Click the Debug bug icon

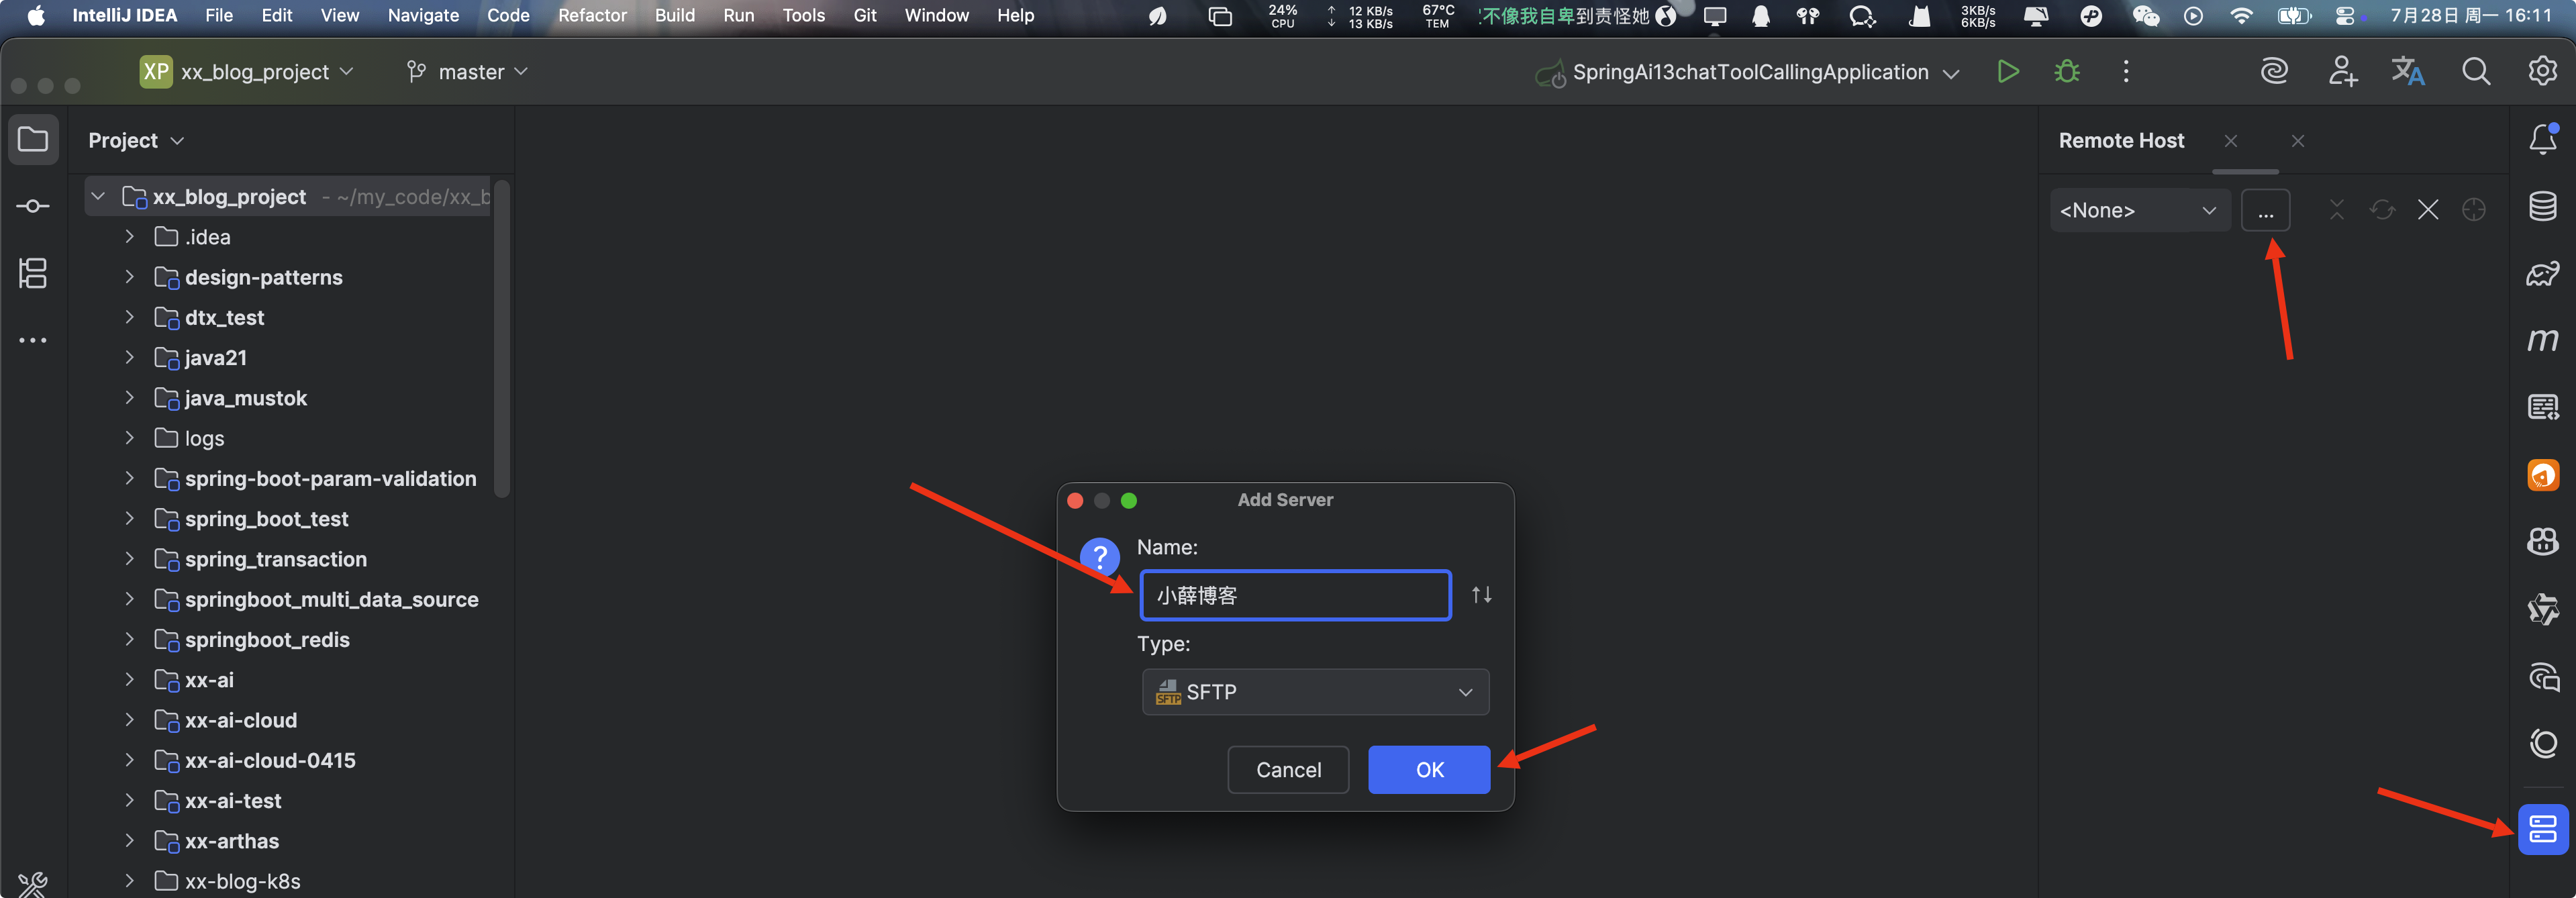(2066, 72)
